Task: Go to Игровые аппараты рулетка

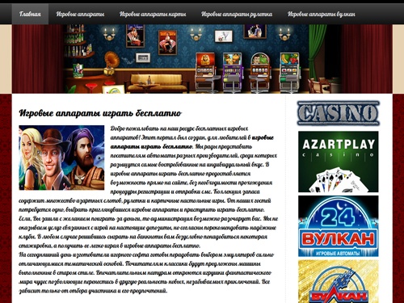Action: point(237,14)
